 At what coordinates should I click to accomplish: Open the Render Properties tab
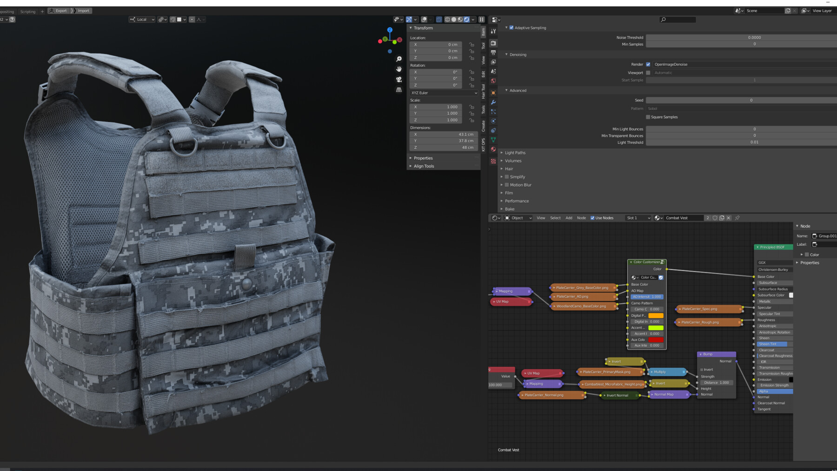pyautogui.click(x=493, y=43)
